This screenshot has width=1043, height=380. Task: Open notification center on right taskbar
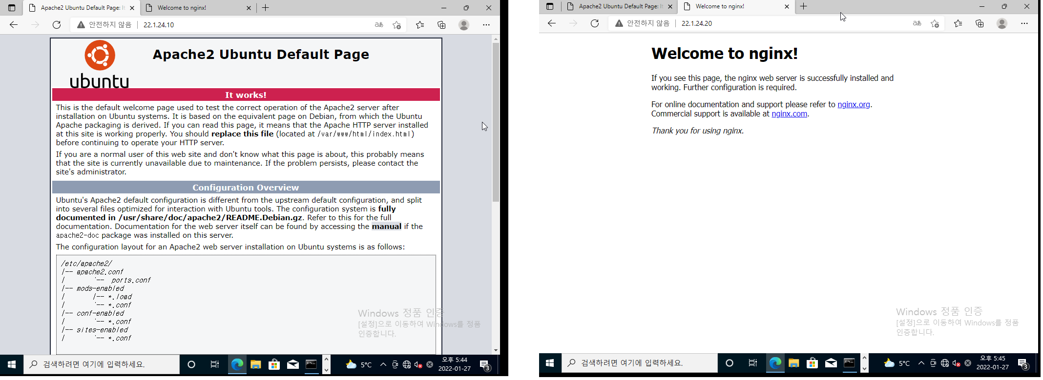[1023, 363]
